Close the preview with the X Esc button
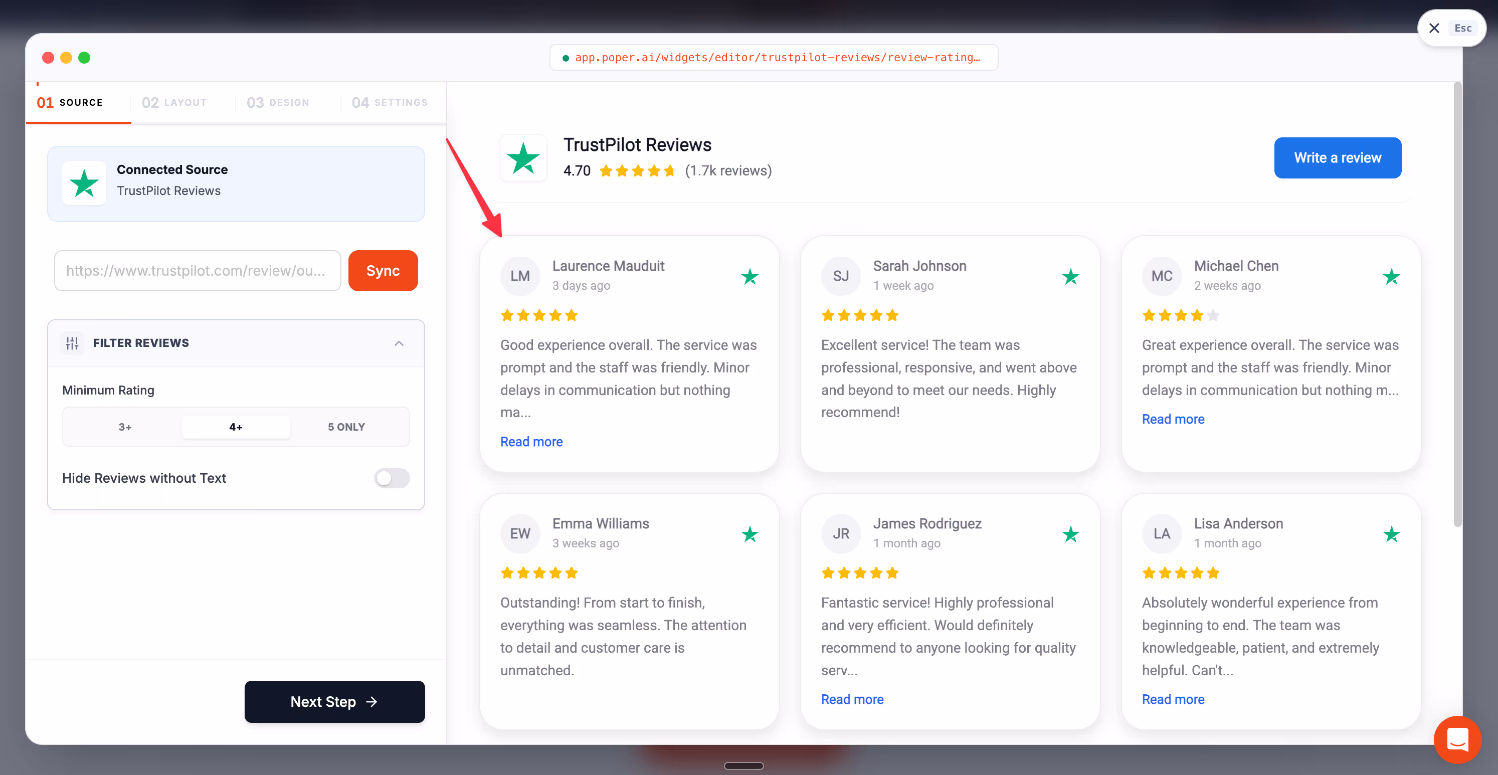The image size is (1498, 775). pos(1451,28)
